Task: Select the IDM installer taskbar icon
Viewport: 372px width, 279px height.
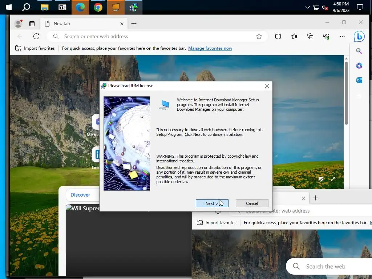Action: pyautogui.click(x=134, y=7)
